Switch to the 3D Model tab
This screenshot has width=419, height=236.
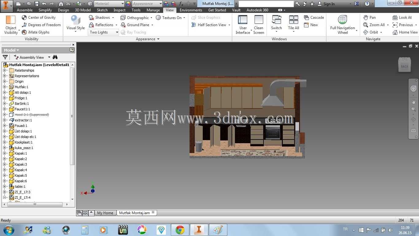click(83, 10)
